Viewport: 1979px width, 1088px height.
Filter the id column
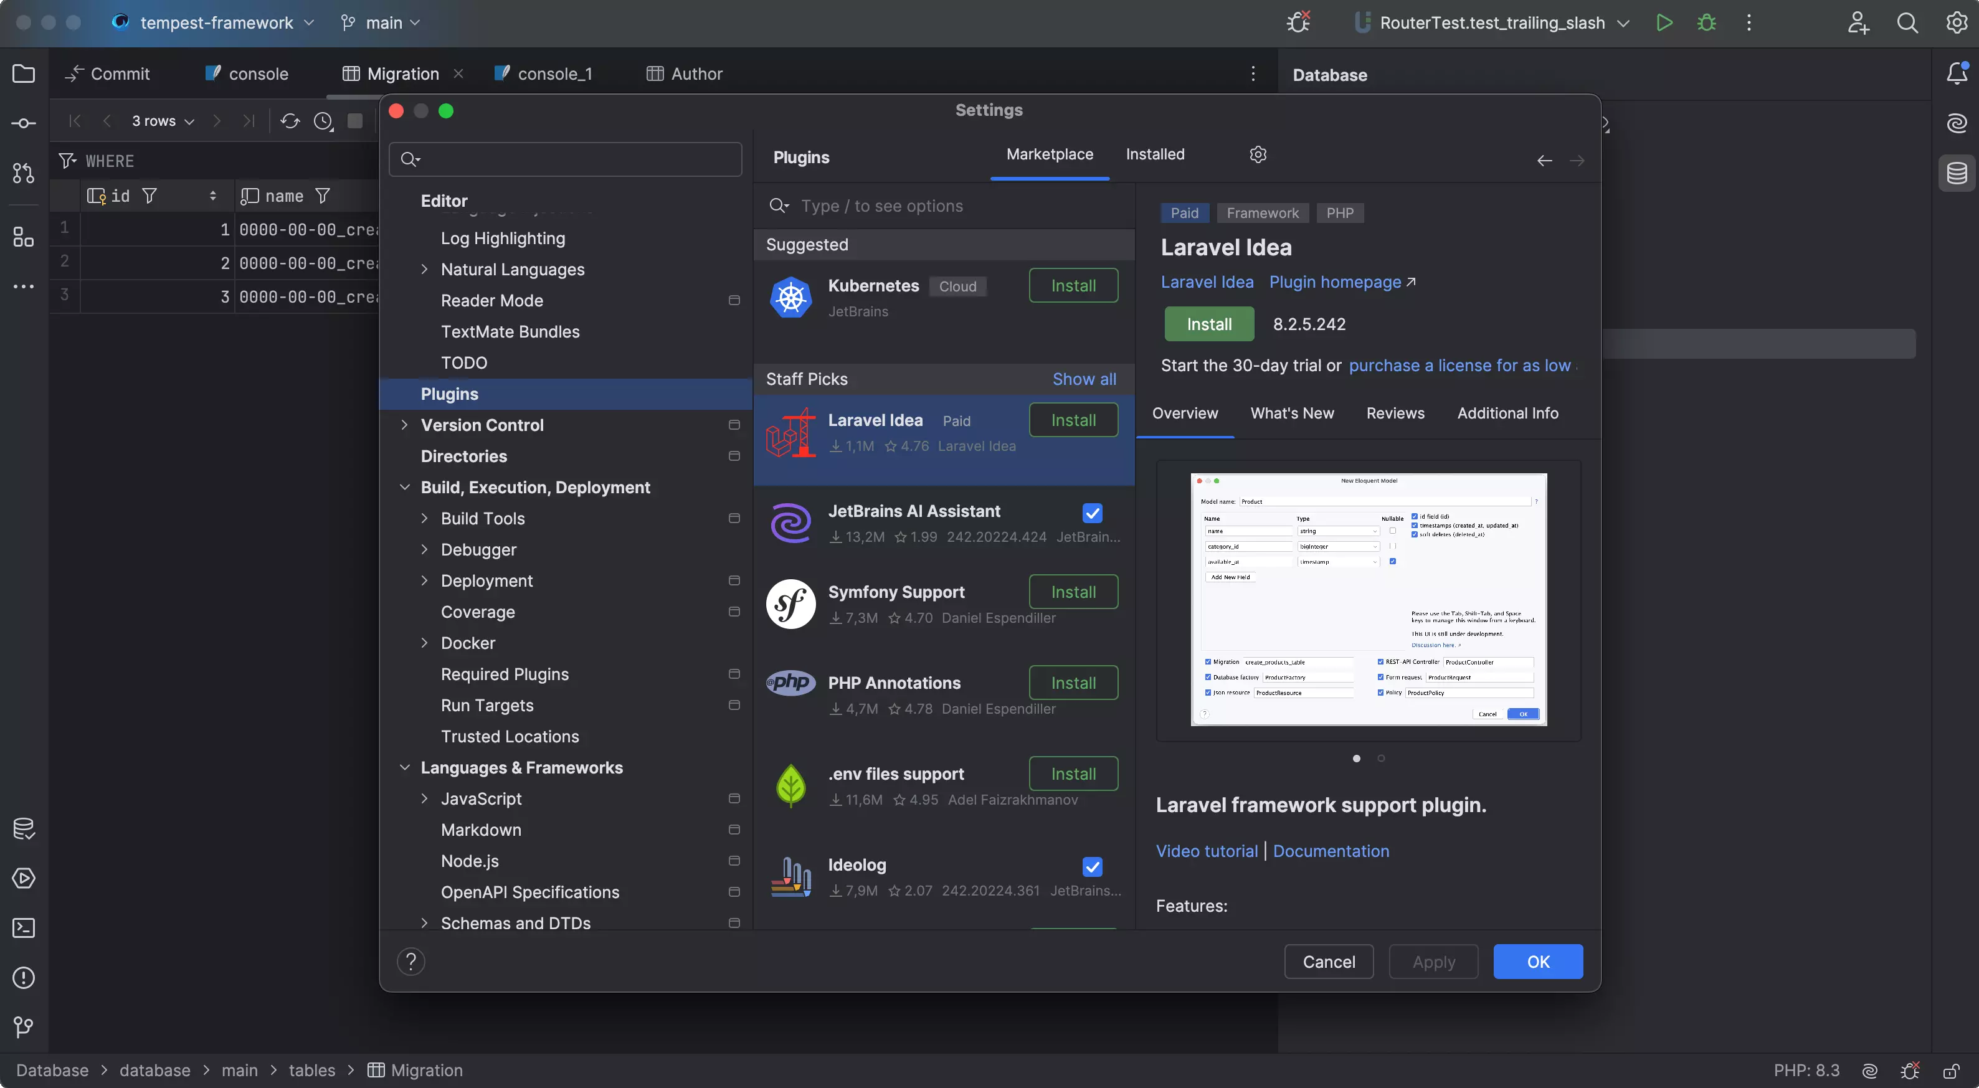149,197
